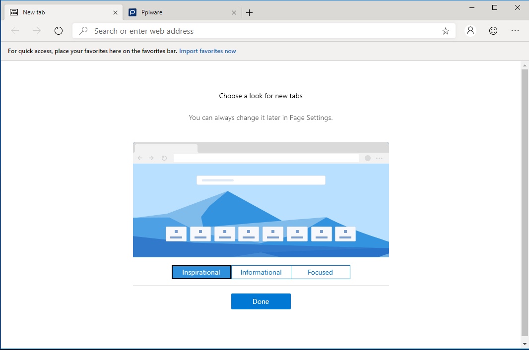Click the smiley feedback icon
This screenshot has width=529, height=350.
[x=493, y=30]
